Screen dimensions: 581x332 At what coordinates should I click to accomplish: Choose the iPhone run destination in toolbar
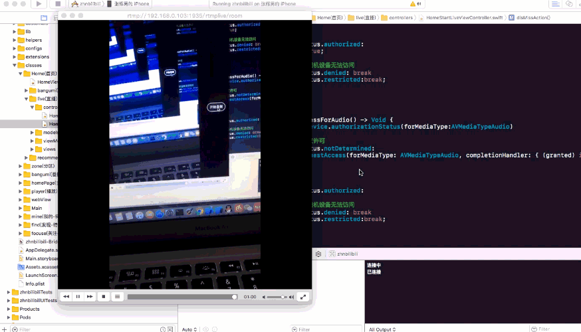pos(128,4)
